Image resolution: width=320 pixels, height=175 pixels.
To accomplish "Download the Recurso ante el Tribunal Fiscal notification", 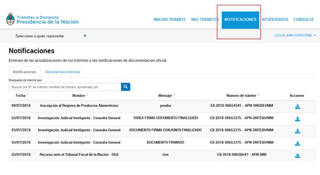I will (x=297, y=156).
